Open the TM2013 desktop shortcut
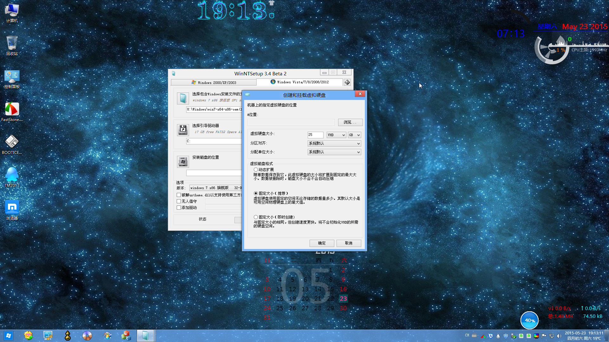609x342 pixels. [12, 177]
